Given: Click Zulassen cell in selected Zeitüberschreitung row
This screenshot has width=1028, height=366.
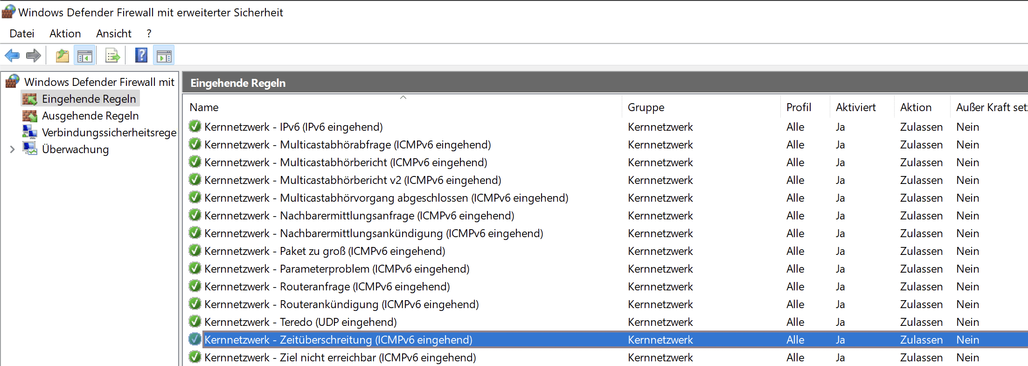Looking at the screenshot, I should pyautogui.click(x=921, y=340).
